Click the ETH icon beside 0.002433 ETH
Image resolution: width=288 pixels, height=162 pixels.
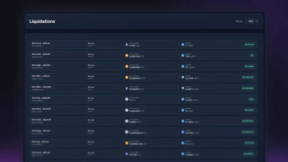127,110
